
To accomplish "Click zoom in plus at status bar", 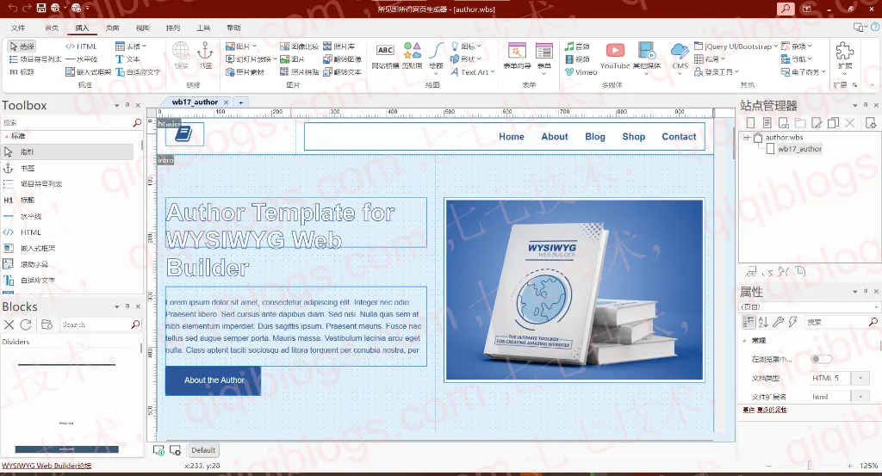I will click(849, 466).
